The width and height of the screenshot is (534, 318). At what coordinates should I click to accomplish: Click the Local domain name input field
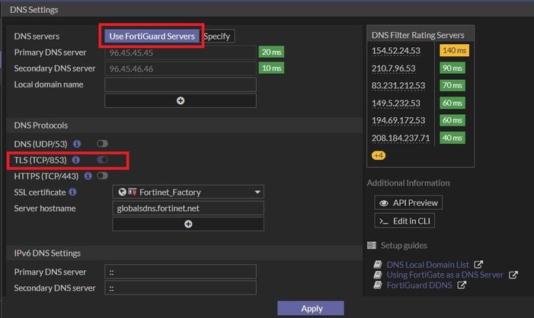(x=181, y=84)
